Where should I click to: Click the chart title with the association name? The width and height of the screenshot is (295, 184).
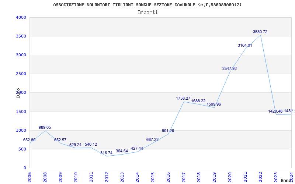tap(147, 5)
